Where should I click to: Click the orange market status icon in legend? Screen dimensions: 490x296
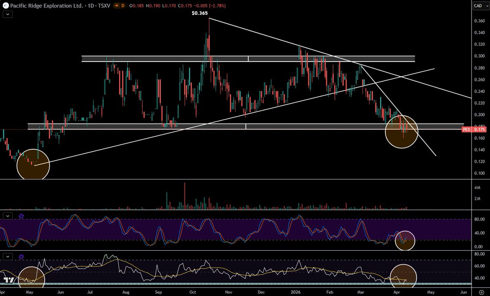(116, 6)
